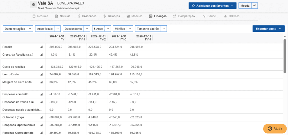This screenshot has height=135, width=288.
Task: Click the globe icon beside Vale SA
Action: (x=33, y=4)
